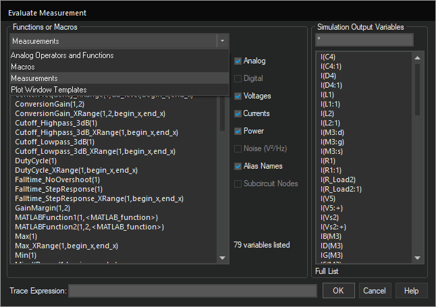Disable the Currents checkbox
Viewport: 436px width, 307px height.
[x=238, y=113]
